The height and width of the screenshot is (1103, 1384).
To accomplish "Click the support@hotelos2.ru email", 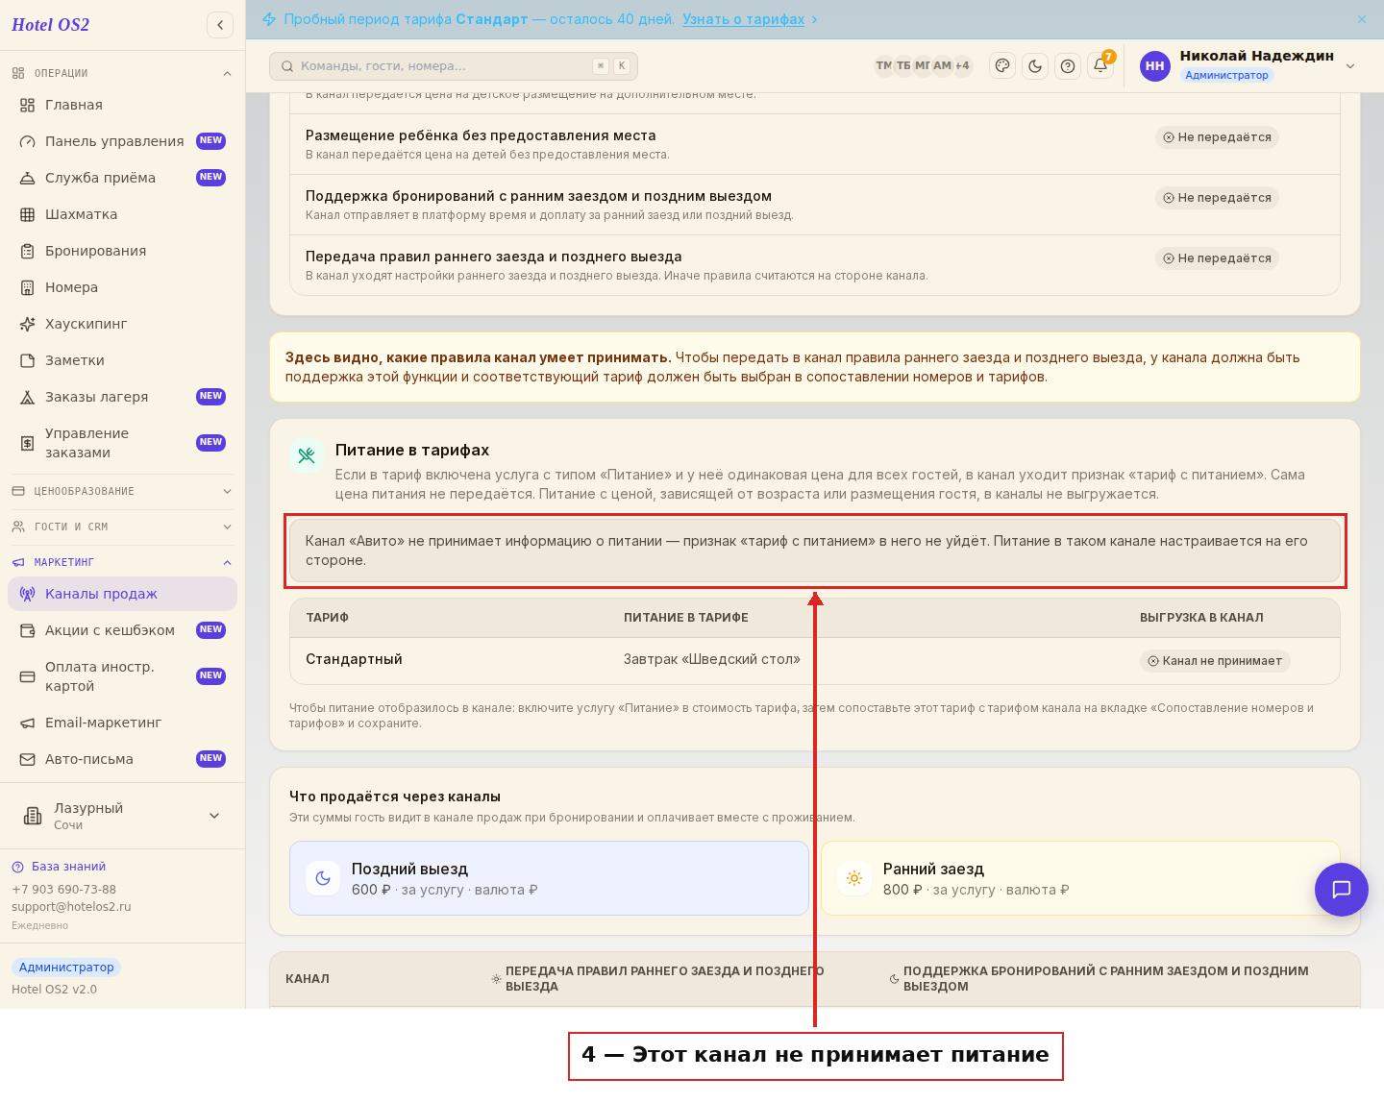I will coord(71,907).
